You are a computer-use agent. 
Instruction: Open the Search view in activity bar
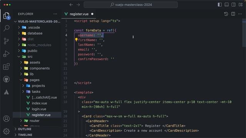coord(6,28)
